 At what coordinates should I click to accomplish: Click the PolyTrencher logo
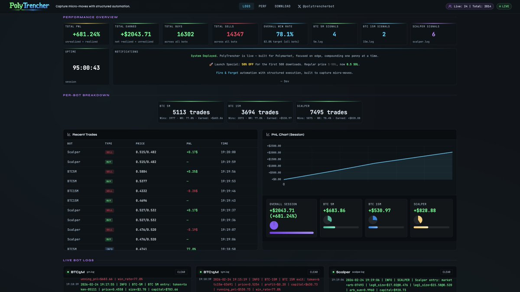click(29, 6)
